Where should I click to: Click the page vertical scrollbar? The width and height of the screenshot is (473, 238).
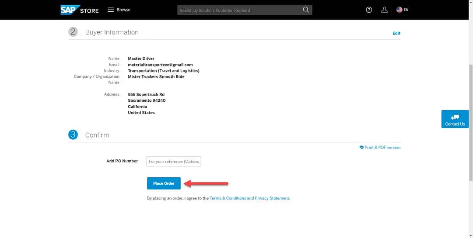(471, 123)
